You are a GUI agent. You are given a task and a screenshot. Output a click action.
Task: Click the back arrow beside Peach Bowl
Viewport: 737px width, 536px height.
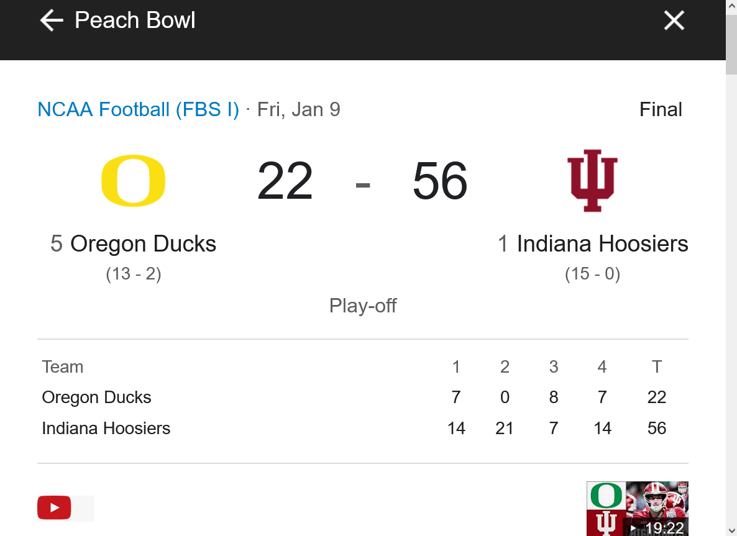click(x=52, y=20)
